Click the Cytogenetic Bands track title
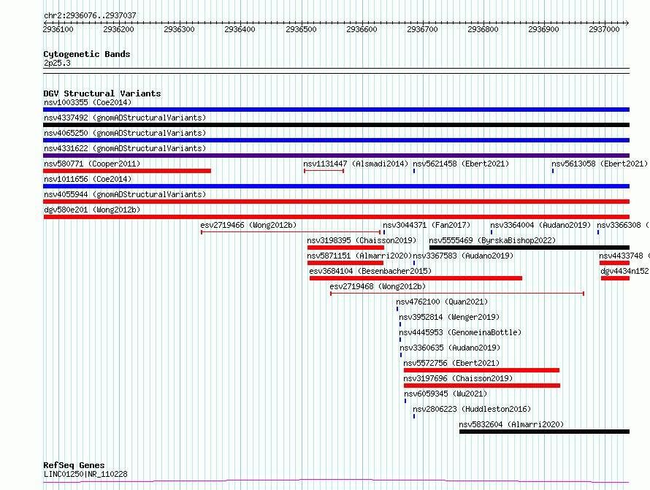The height and width of the screenshot is (490, 650). coord(87,54)
